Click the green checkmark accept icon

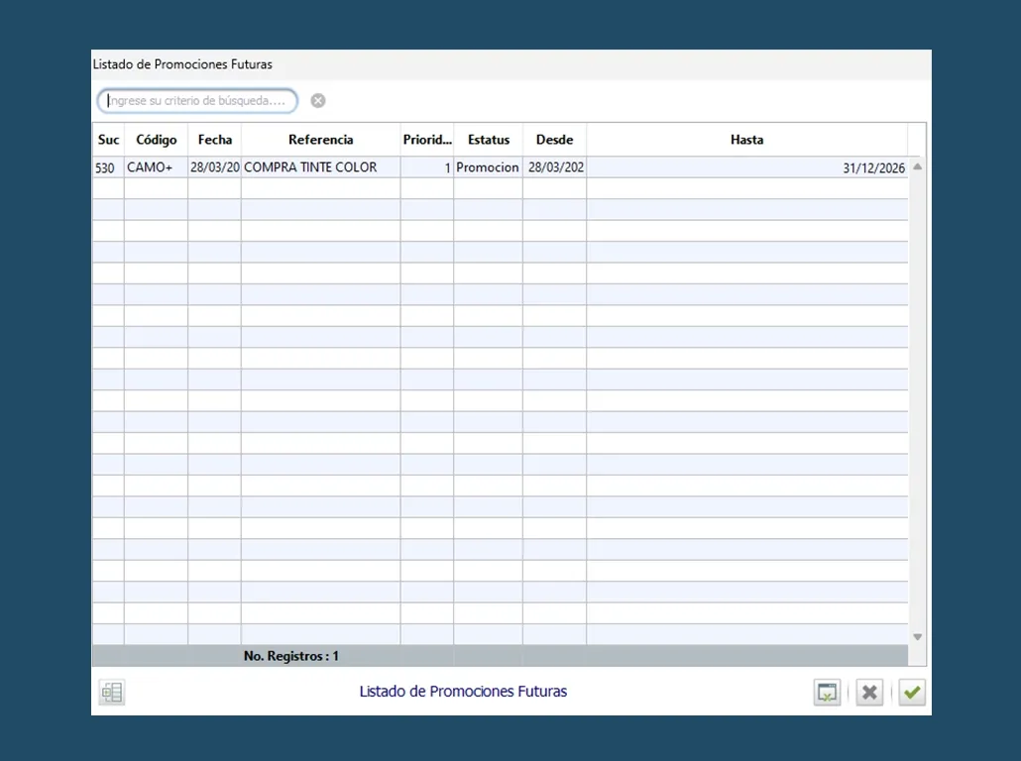pyautogui.click(x=912, y=693)
